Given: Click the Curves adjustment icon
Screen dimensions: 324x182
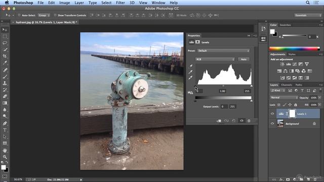Looking at the screenshot, I should [x=295, y=64].
